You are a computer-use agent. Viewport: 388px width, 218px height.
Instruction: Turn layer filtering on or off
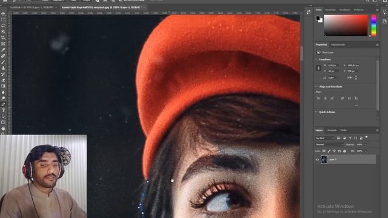(366, 137)
